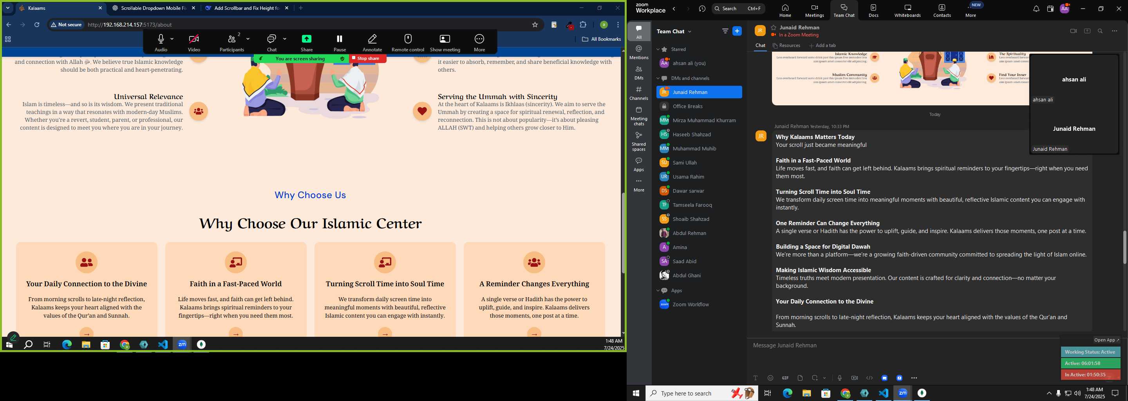Star Junaid Rehman chat as favorite
This screenshot has width=1128, height=401.
tap(774, 27)
